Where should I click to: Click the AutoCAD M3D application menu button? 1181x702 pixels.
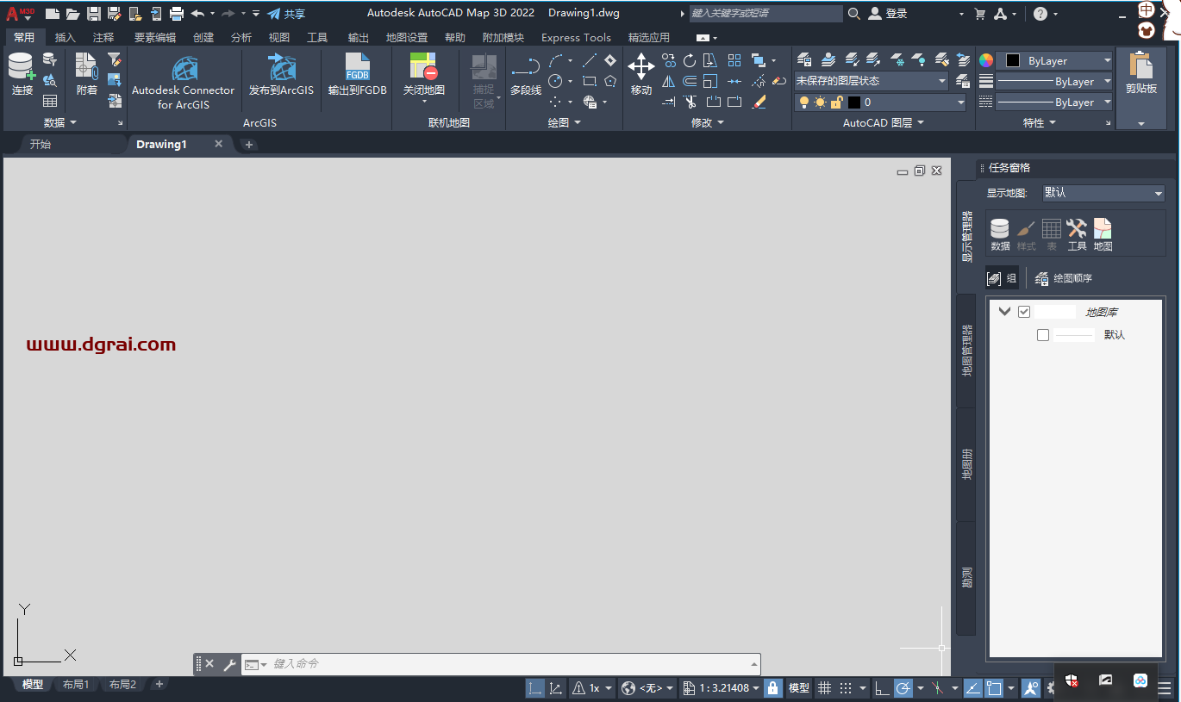pyautogui.click(x=21, y=14)
